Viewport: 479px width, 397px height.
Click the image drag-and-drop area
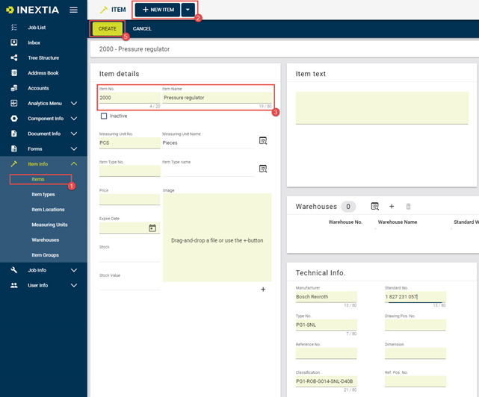pos(217,237)
